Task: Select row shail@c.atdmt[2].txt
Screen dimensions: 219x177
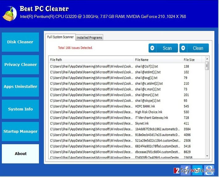Action: 127,84
